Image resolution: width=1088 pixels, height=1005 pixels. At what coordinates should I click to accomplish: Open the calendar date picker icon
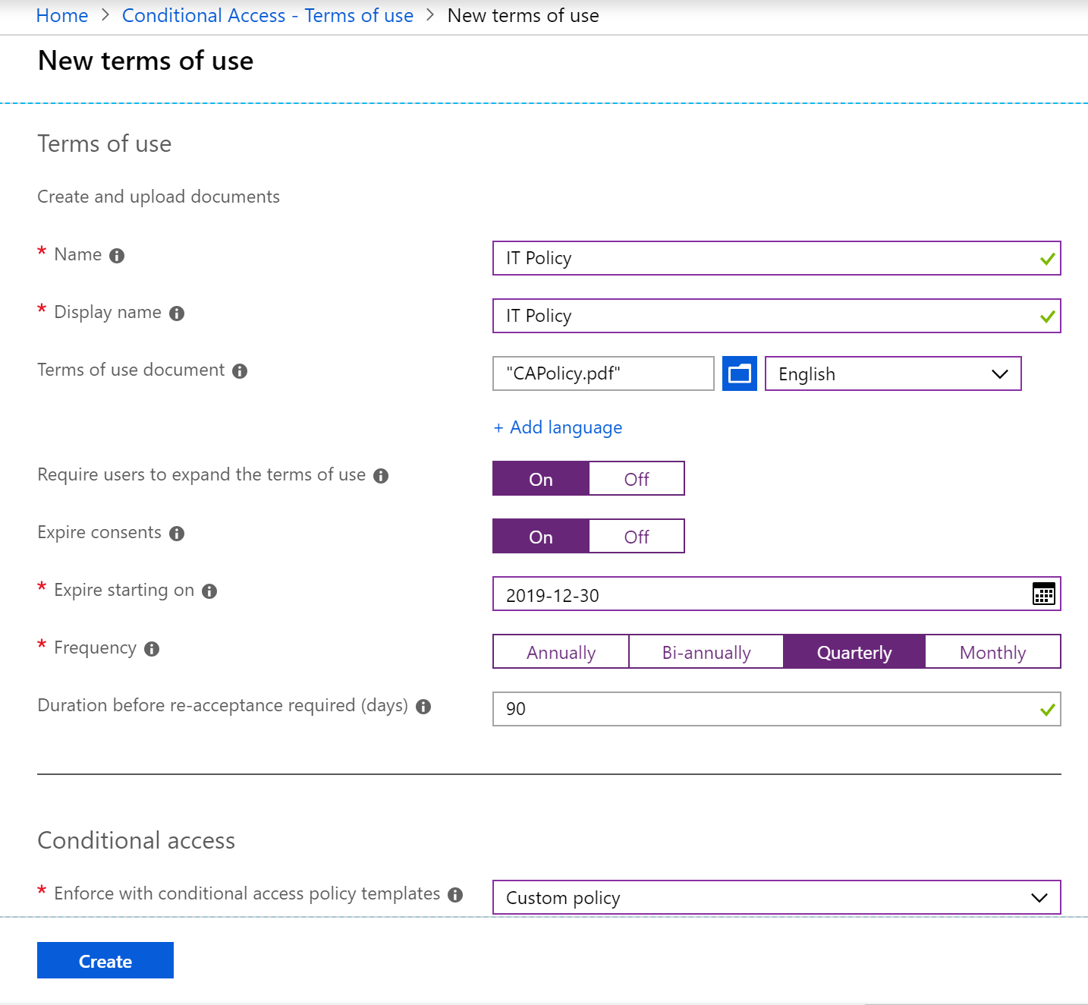point(1043,594)
